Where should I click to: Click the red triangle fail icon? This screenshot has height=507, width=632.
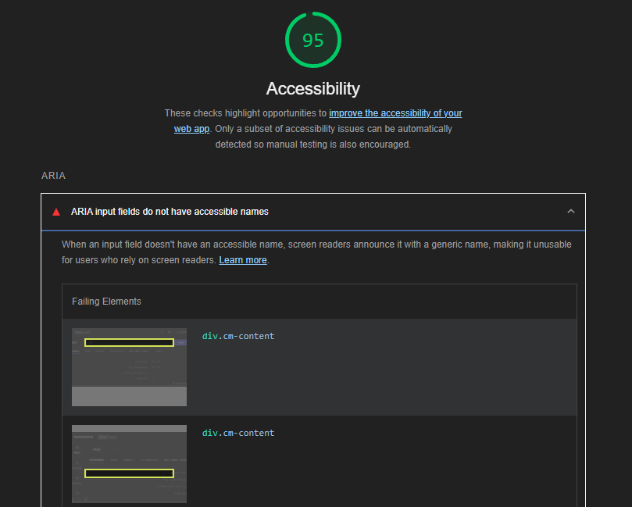coord(56,212)
